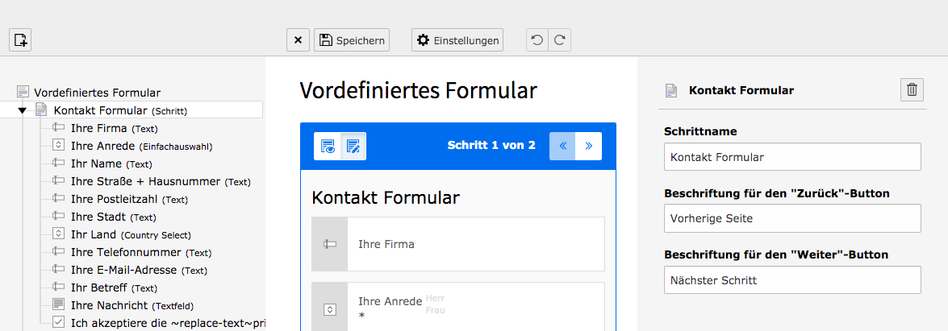Viewport: 948px width, 331px height.
Task: Close the form editor with X button
Action: (298, 40)
